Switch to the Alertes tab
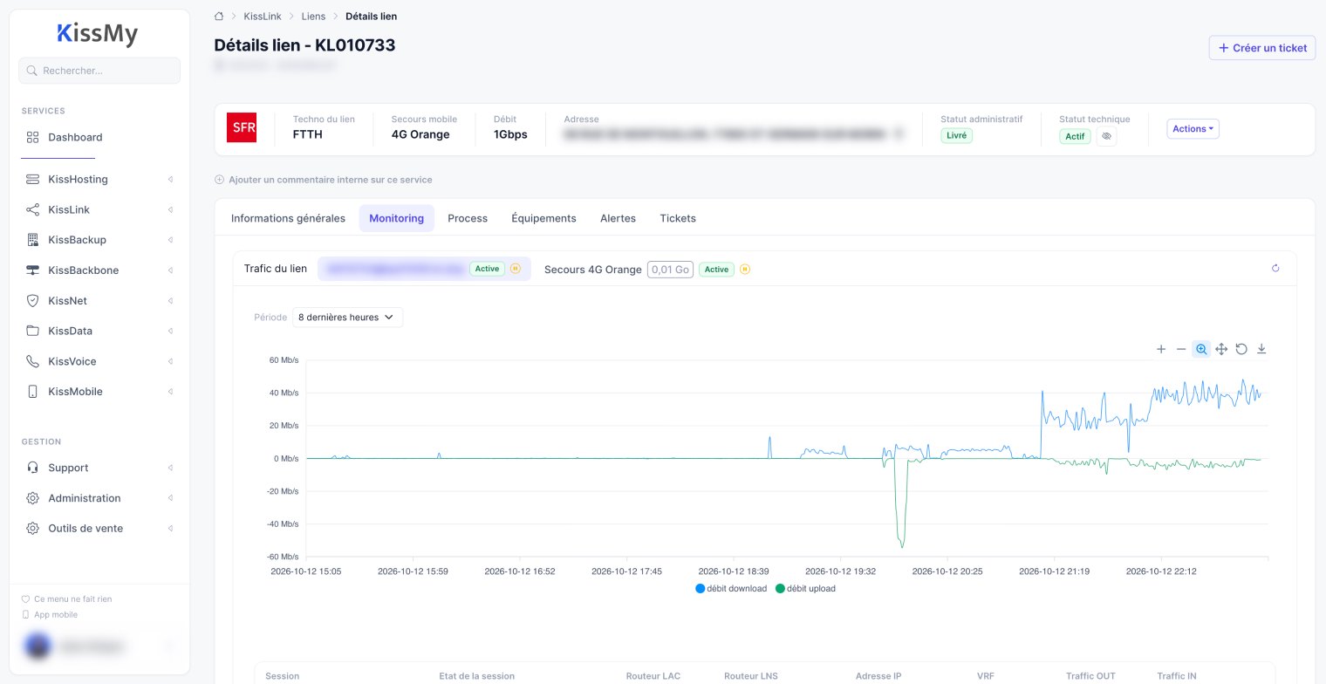Screen dimensions: 1326x684 618,218
